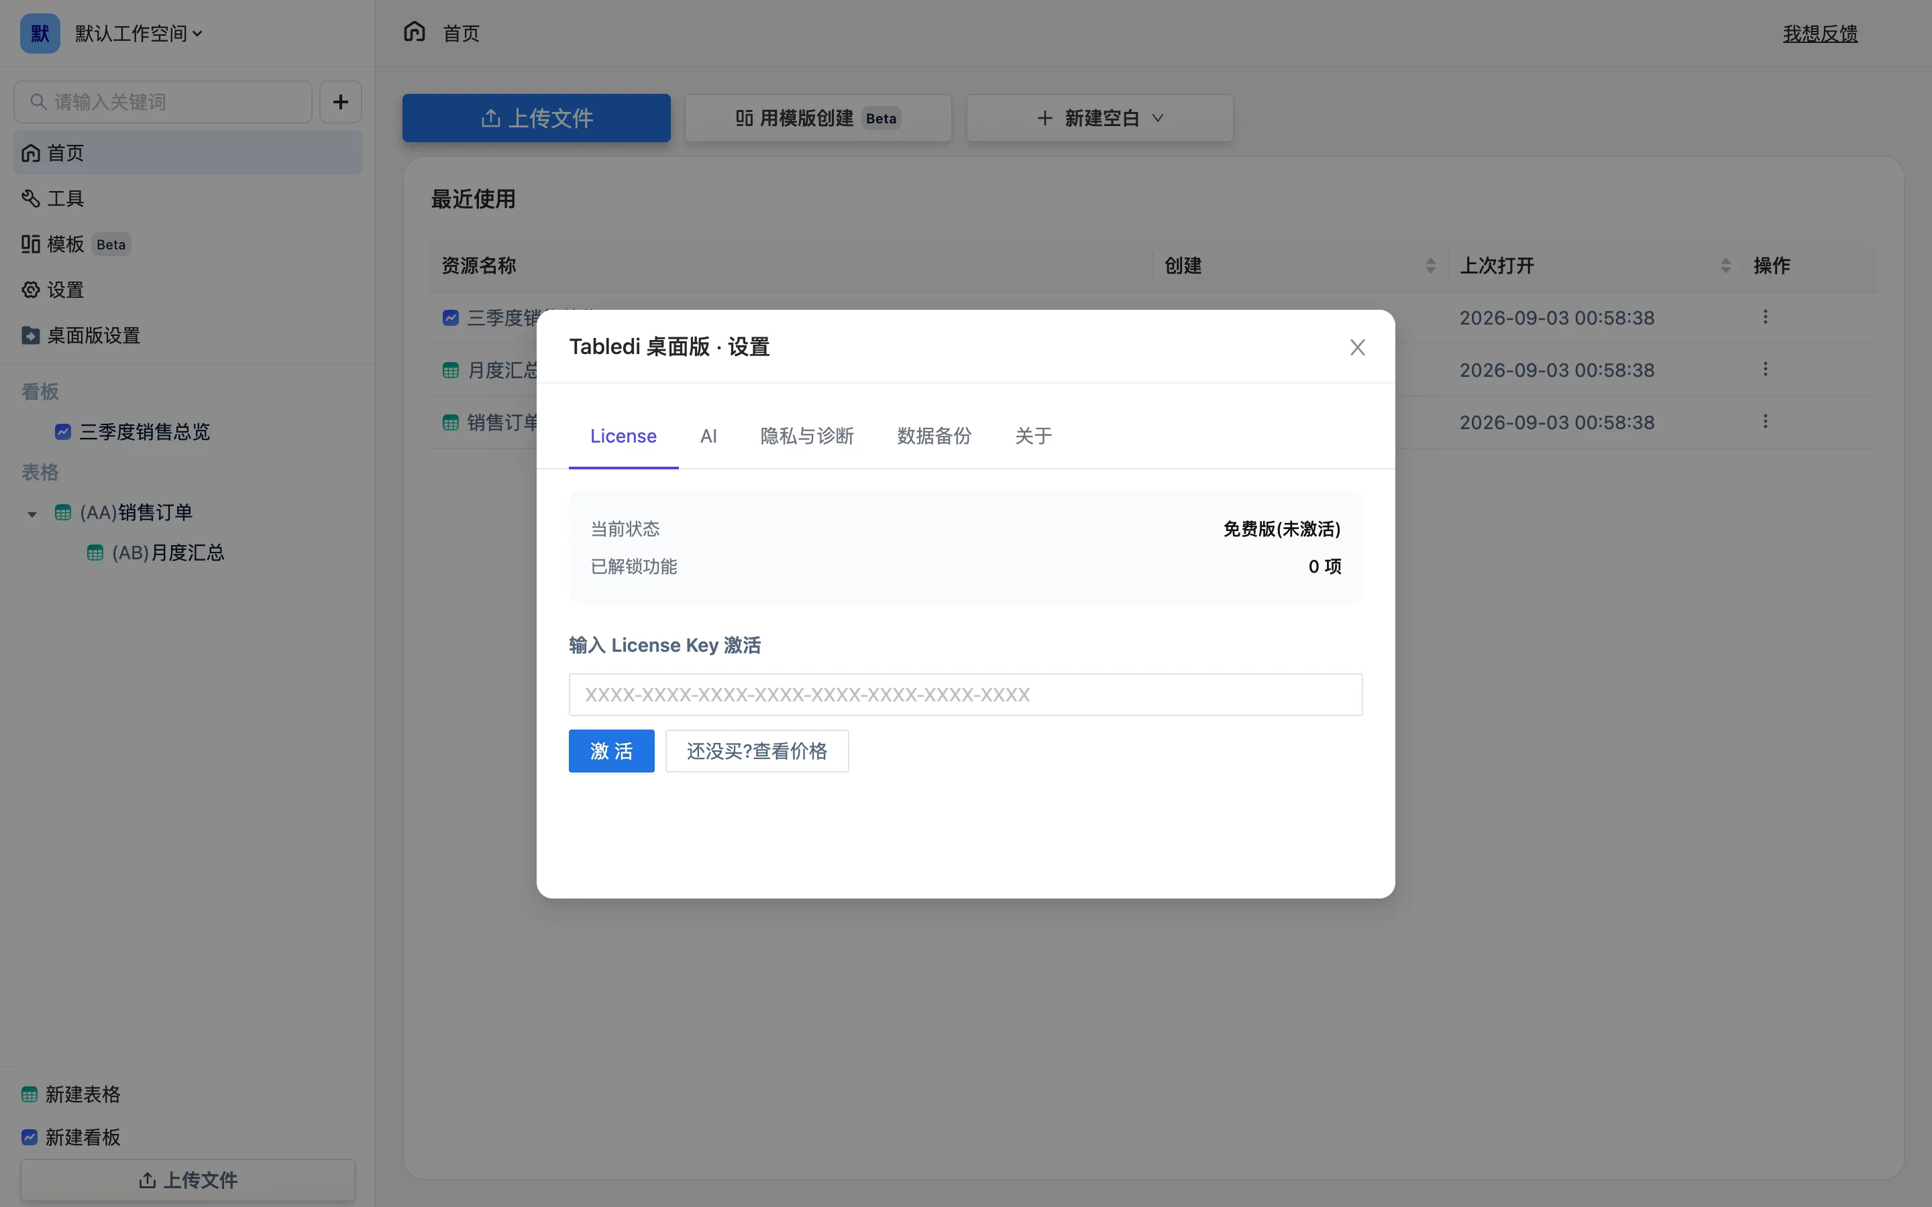Click the dashboard icon of 三季度 row
Screen dimensions: 1932x1207
450,318
